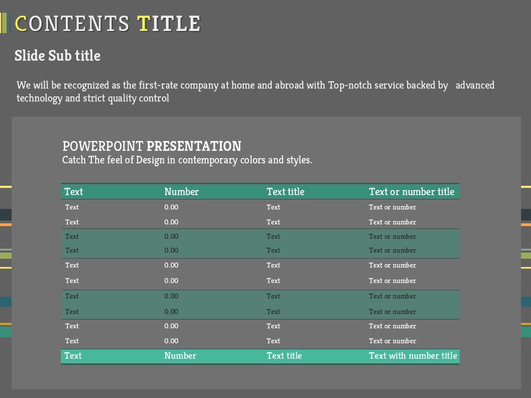Select the POWERPOINT PRESENTATION heading
This screenshot has height=398, width=531.
click(x=152, y=146)
